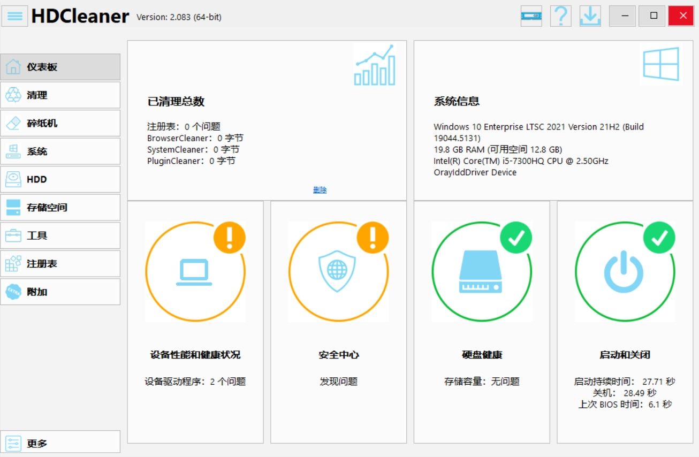Screen dimensions: 699x457
Task: Click 设备驱动程序: 2 个问题 text
Action: tap(195, 382)
